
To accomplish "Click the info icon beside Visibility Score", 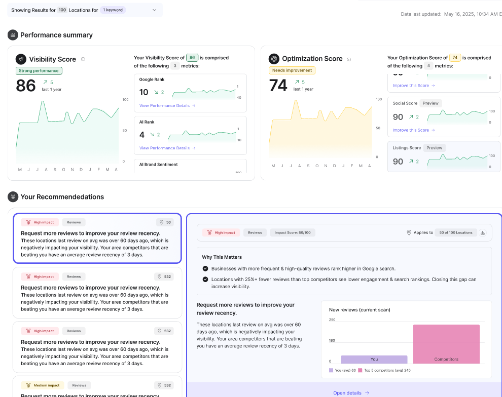I will pyautogui.click(x=83, y=59).
